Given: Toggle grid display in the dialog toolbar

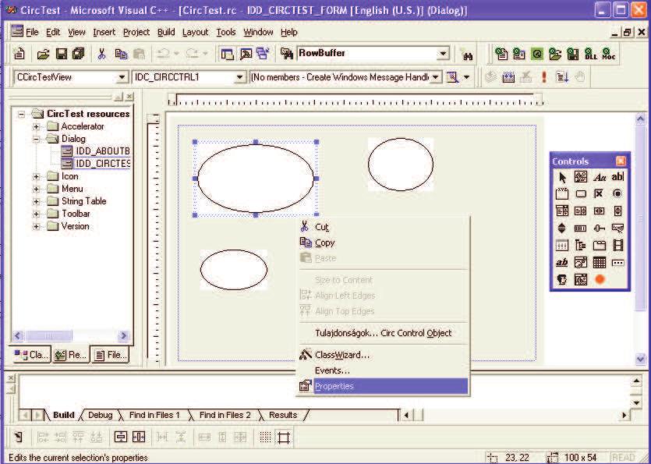Looking at the screenshot, I should (265, 437).
